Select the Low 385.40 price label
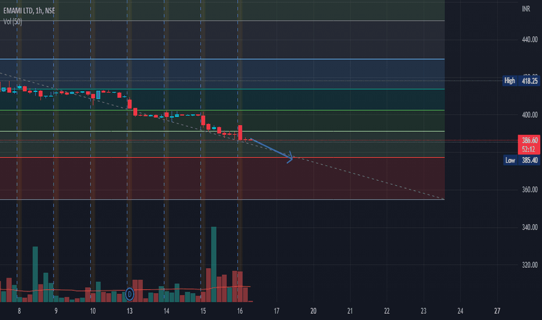This screenshot has width=542, height=320. tap(521, 160)
